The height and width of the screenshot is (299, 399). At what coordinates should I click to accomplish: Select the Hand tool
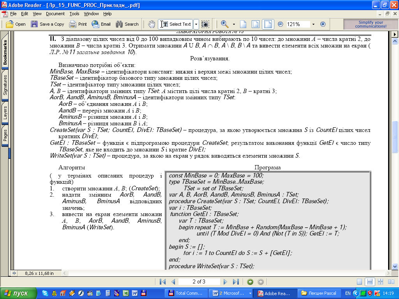point(152,24)
